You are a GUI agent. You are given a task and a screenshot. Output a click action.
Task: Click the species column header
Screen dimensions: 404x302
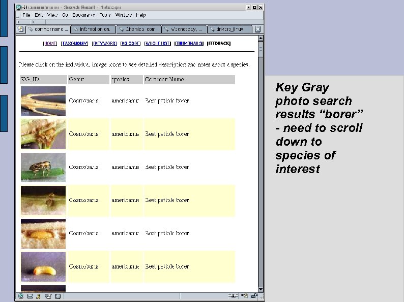click(127, 79)
